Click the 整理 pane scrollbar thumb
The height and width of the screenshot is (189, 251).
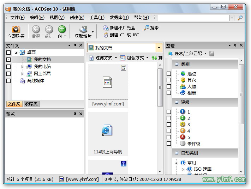point(241,94)
